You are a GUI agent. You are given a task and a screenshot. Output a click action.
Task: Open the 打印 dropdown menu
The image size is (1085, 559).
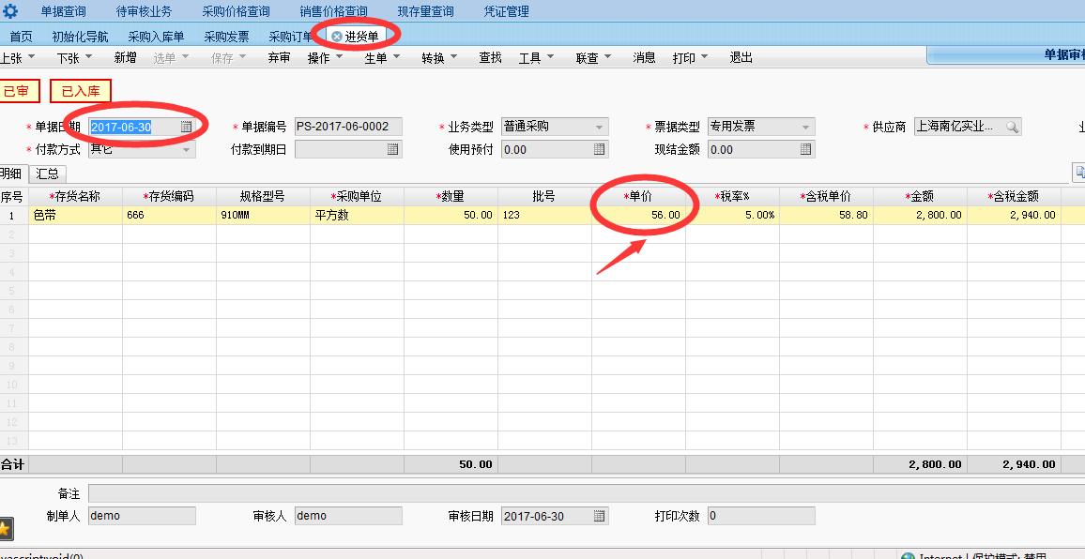690,58
